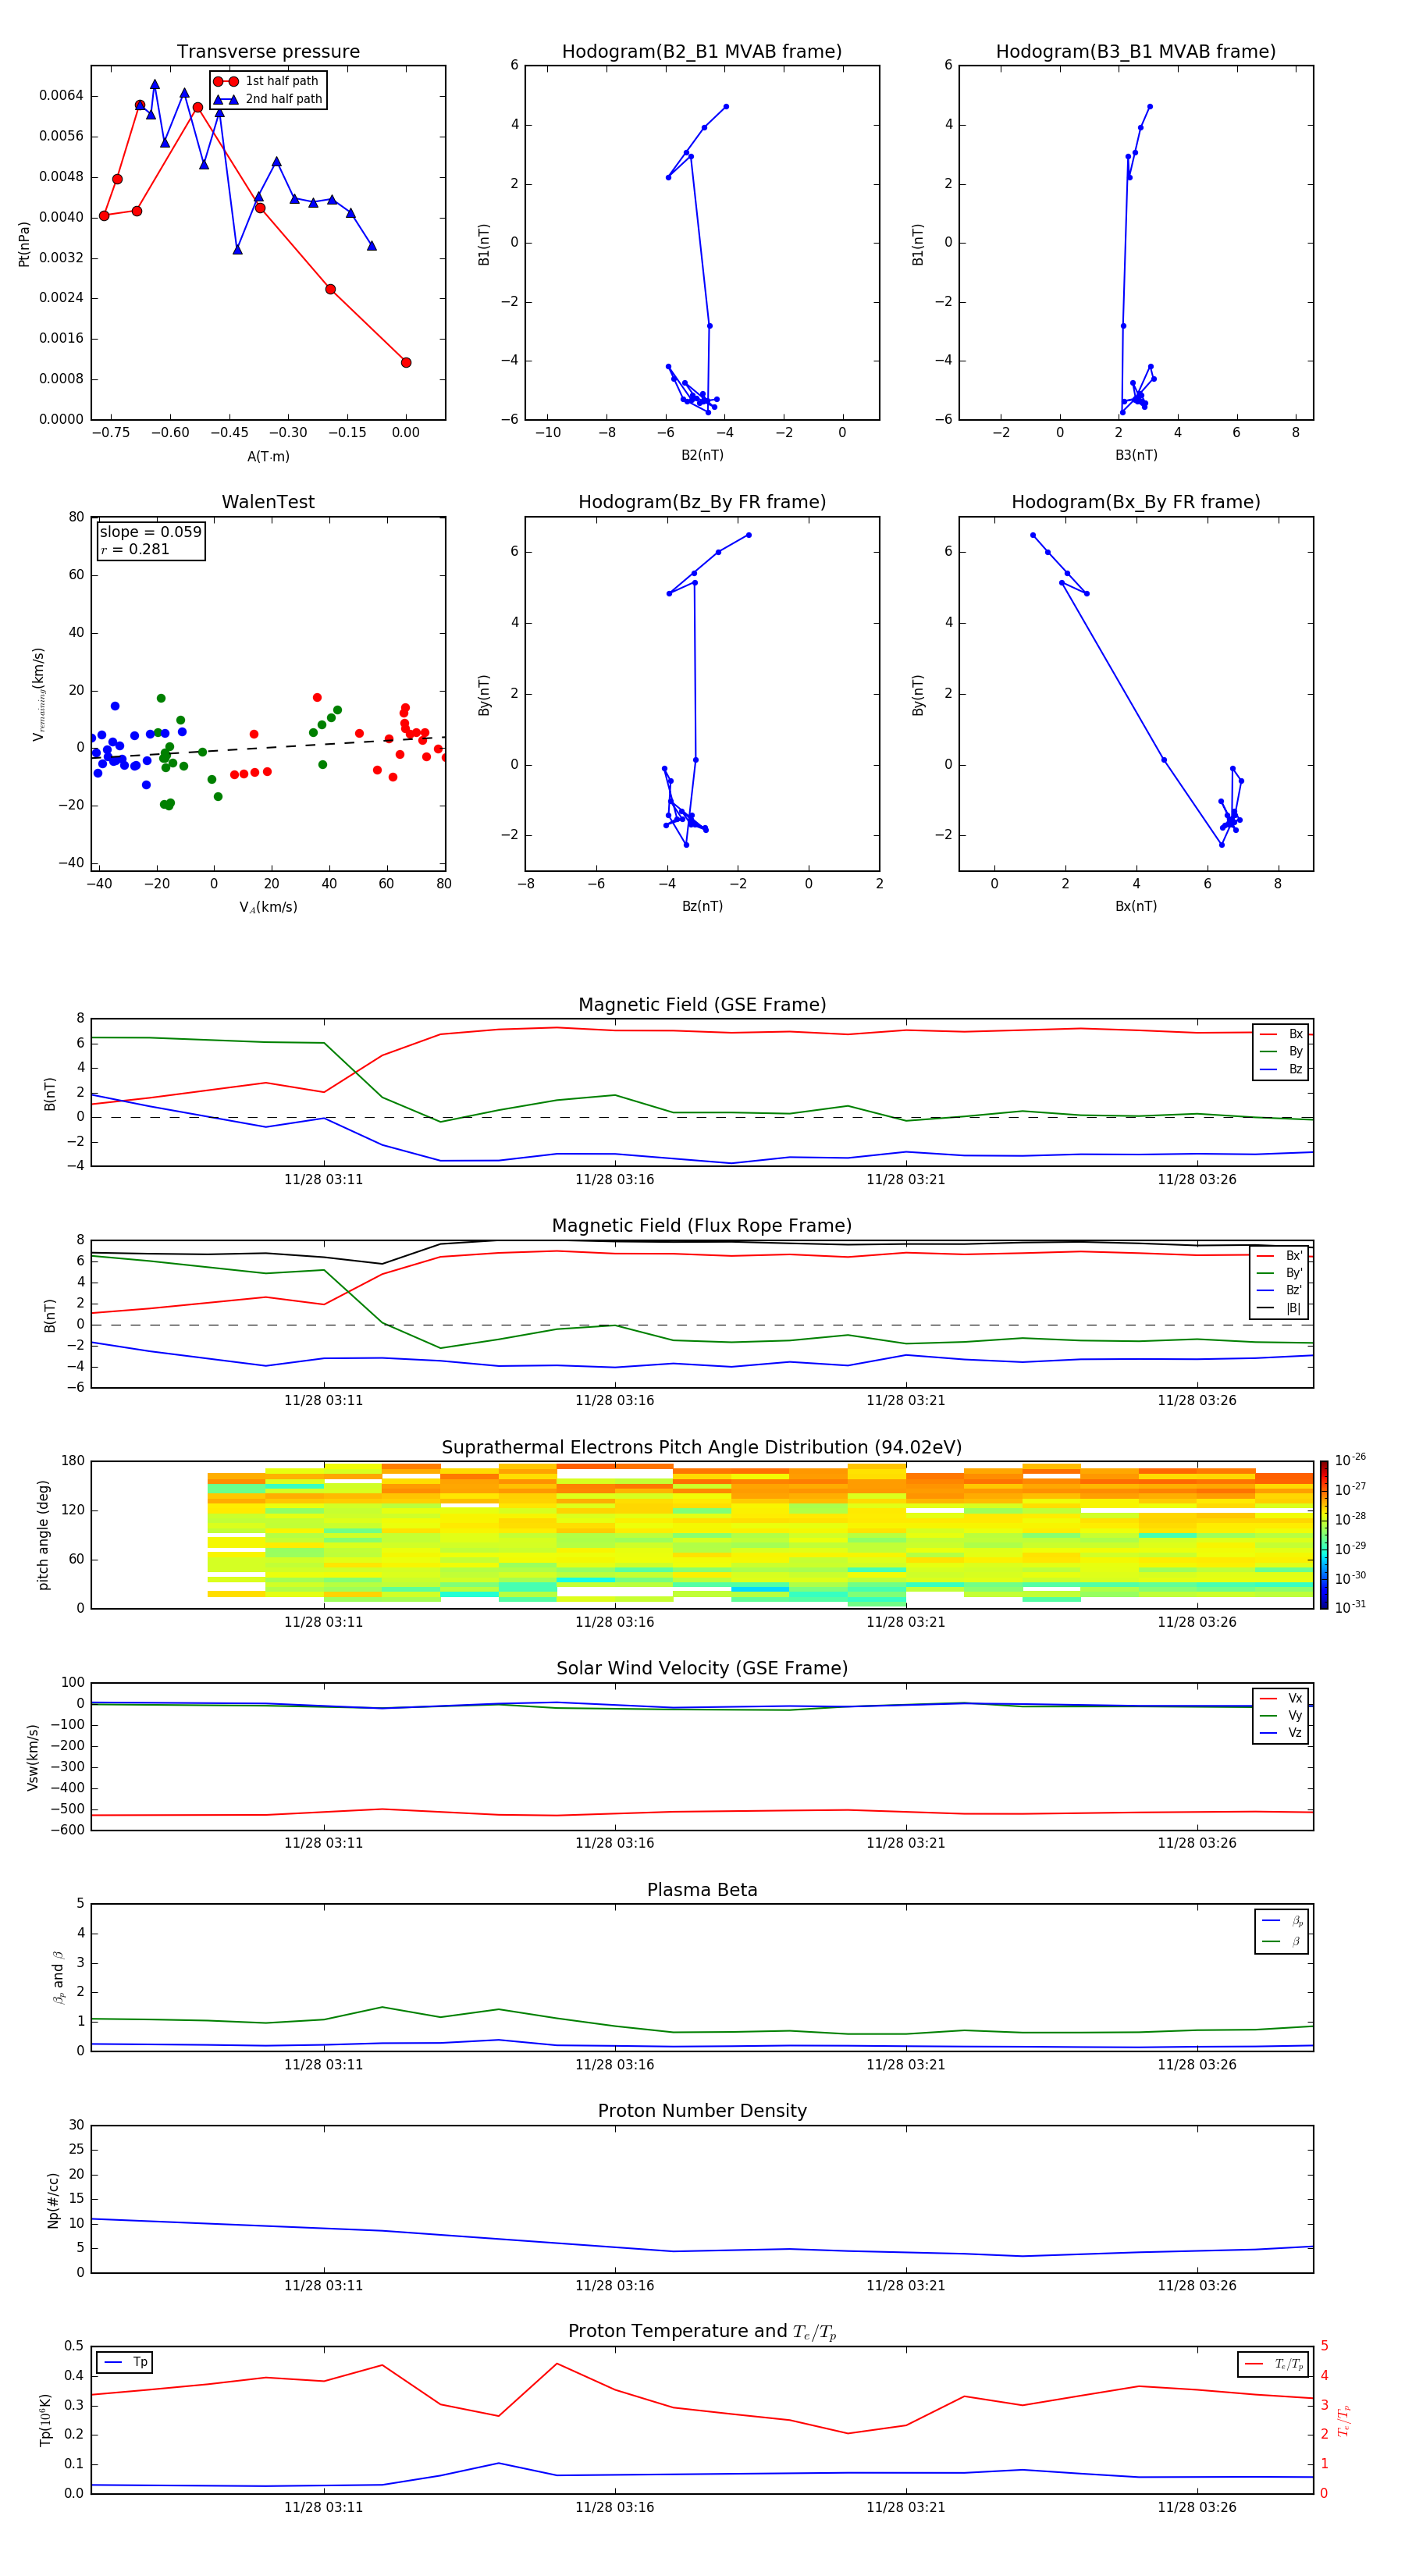
Task: Click the 'Vy' legend entry in velocity plot
Action: pyautogui.click(x=1281, y=1716)
